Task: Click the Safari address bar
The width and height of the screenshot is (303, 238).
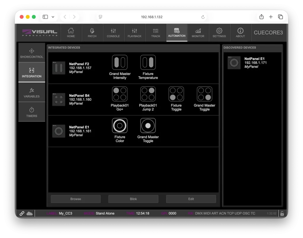Action: pos(151,17)
